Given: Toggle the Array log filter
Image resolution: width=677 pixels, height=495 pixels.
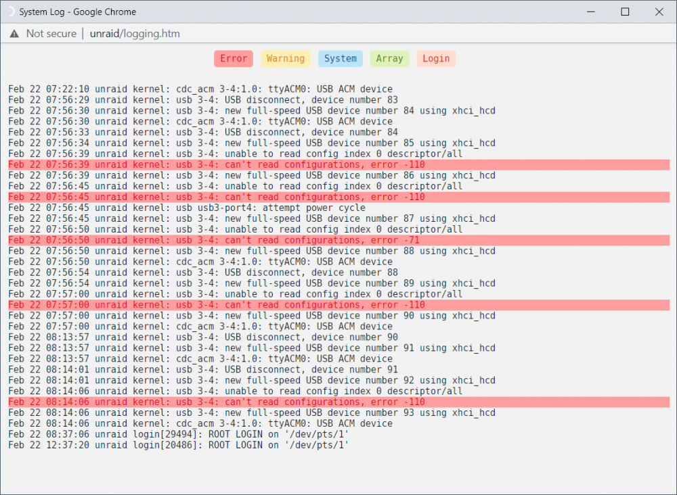Looking at the screenshot, I should click(x=389, y=59).
